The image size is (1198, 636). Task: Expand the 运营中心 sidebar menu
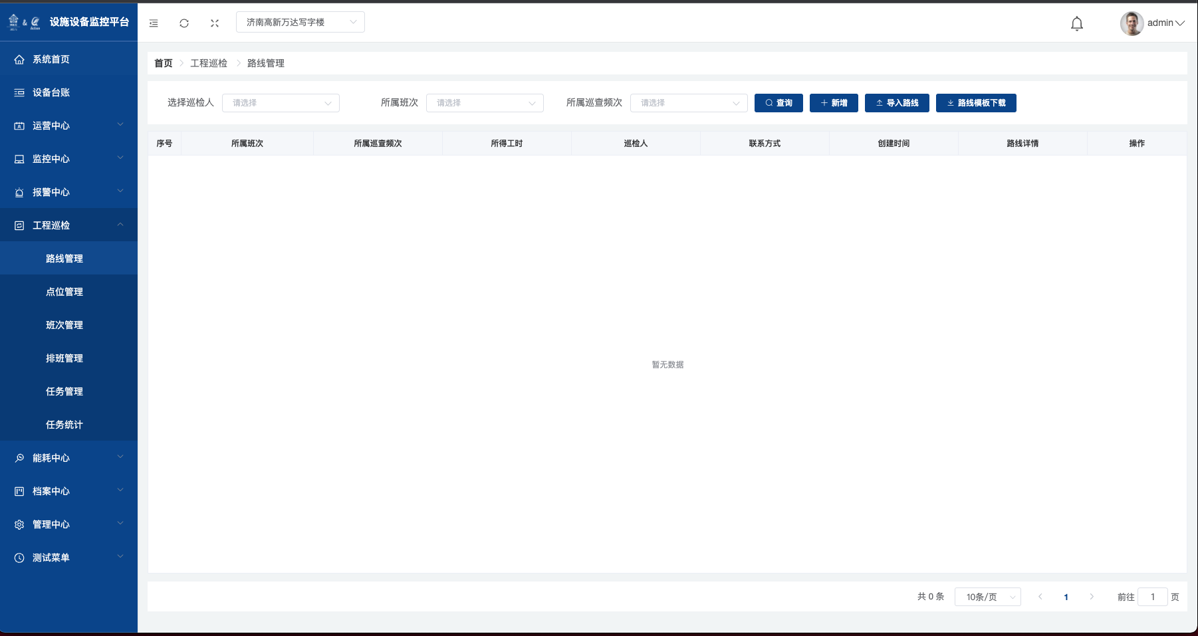coord(68,126)
